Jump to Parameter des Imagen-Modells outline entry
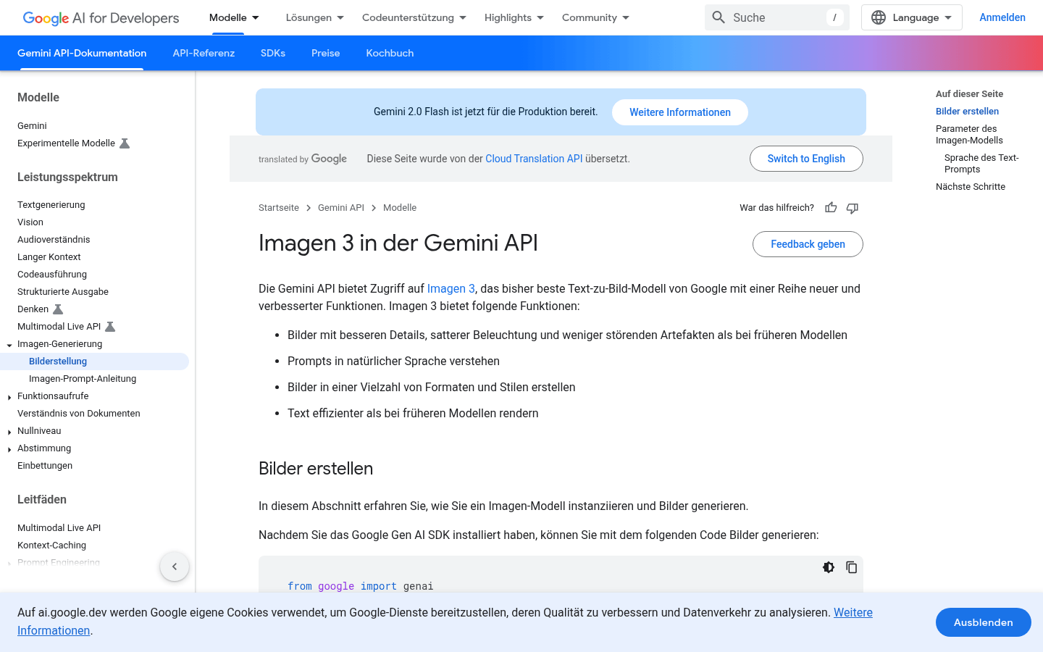The height and width of the screenshot is (652, 1043). click(x=969, y=135)
